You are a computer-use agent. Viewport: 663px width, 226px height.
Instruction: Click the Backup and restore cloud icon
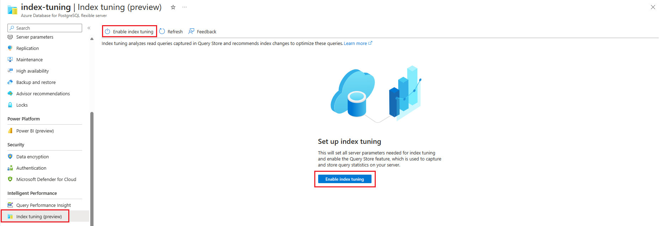[10, 82]
